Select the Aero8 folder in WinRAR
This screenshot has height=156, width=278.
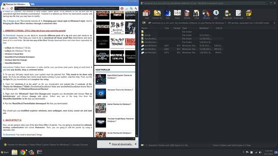[182, 35]
